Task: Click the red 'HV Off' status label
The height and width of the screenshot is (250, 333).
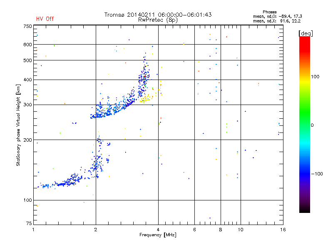Action: (45, 19)
